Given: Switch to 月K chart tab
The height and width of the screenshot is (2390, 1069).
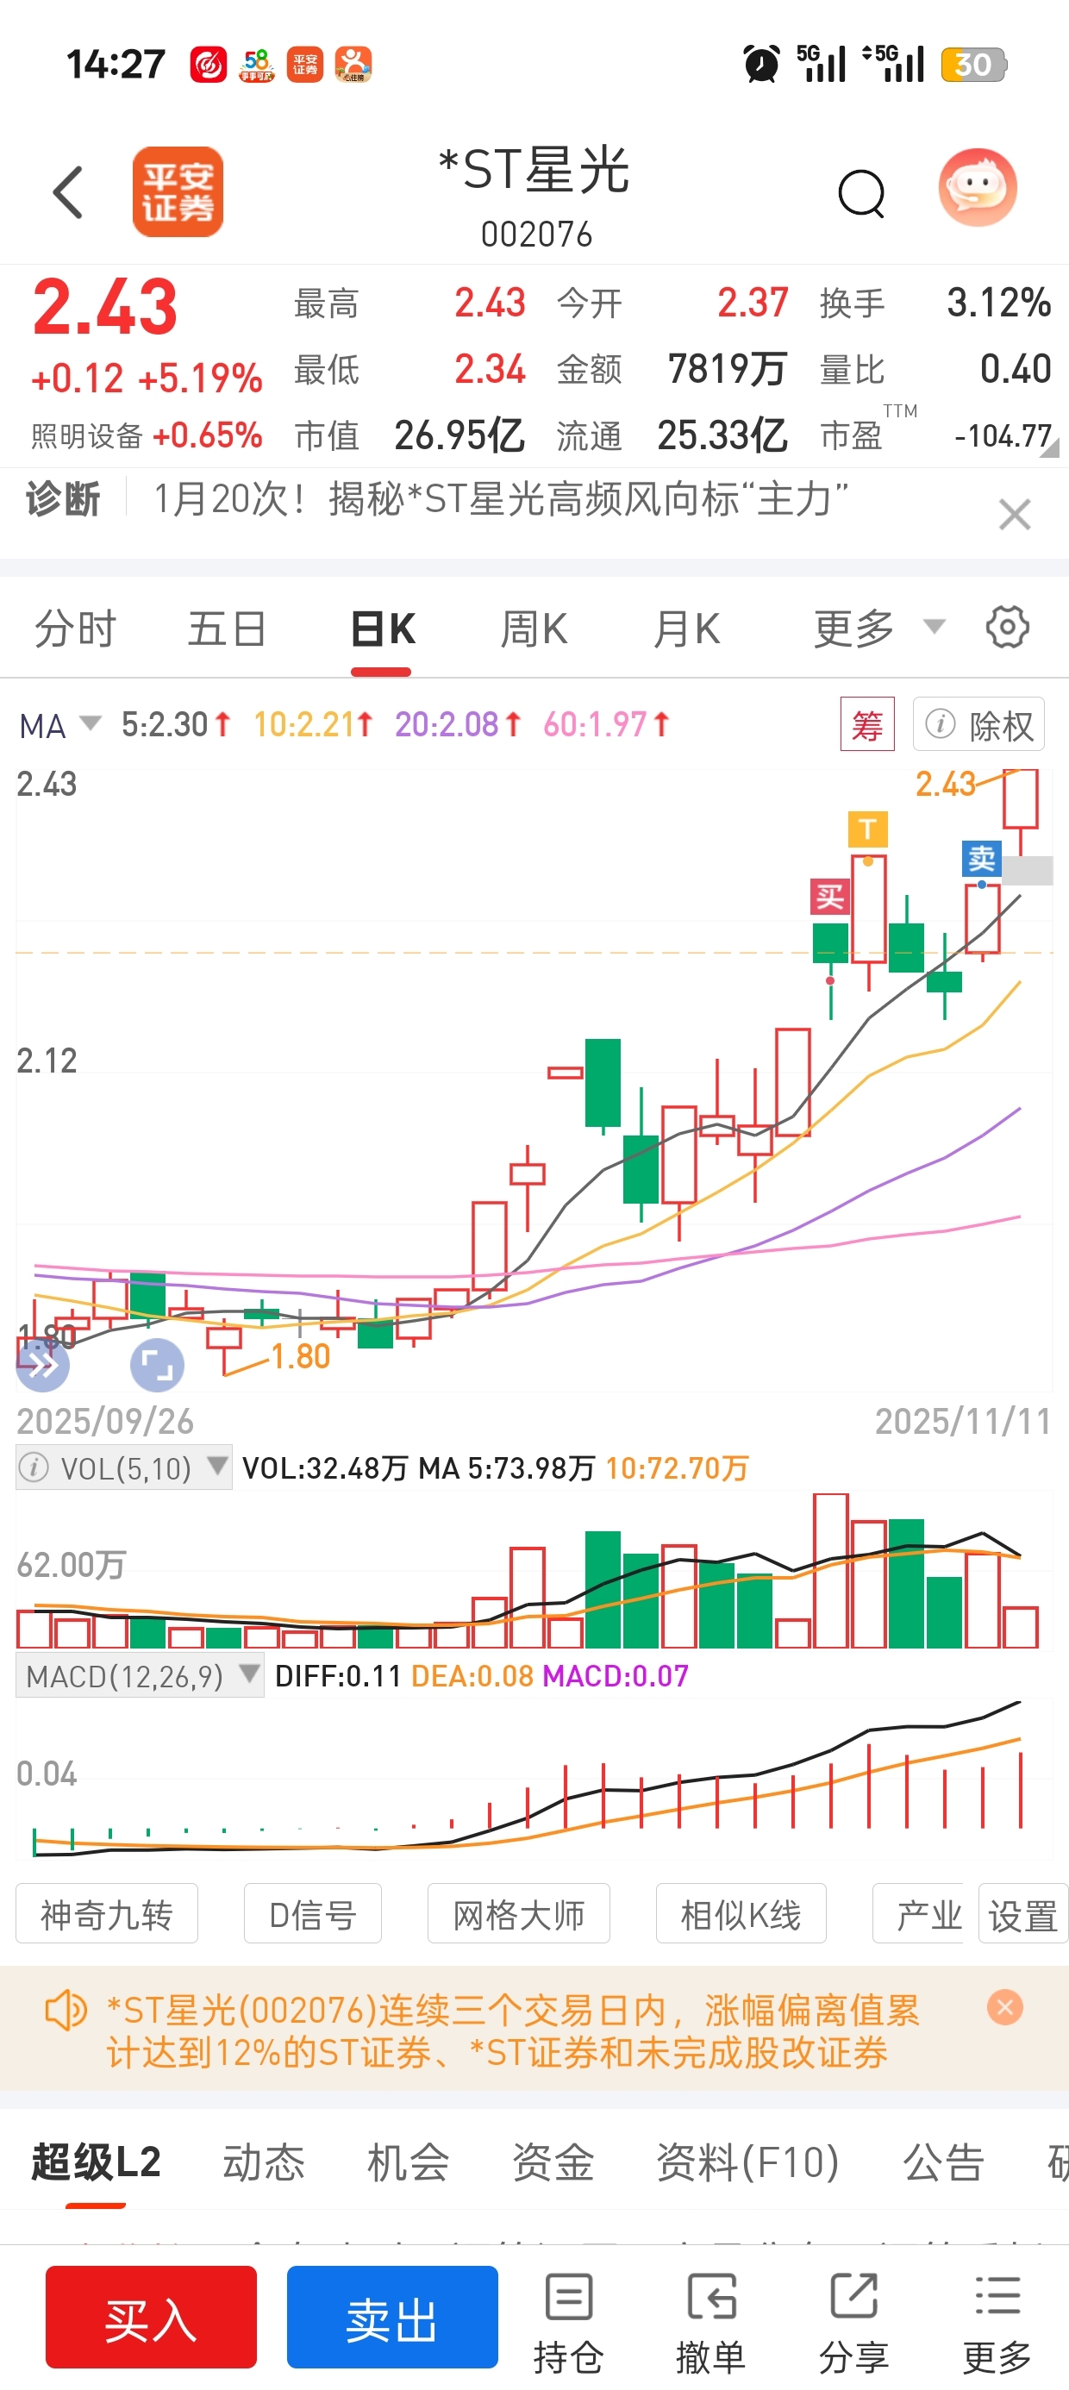Looking at the screenshot, I should [687, 629].
